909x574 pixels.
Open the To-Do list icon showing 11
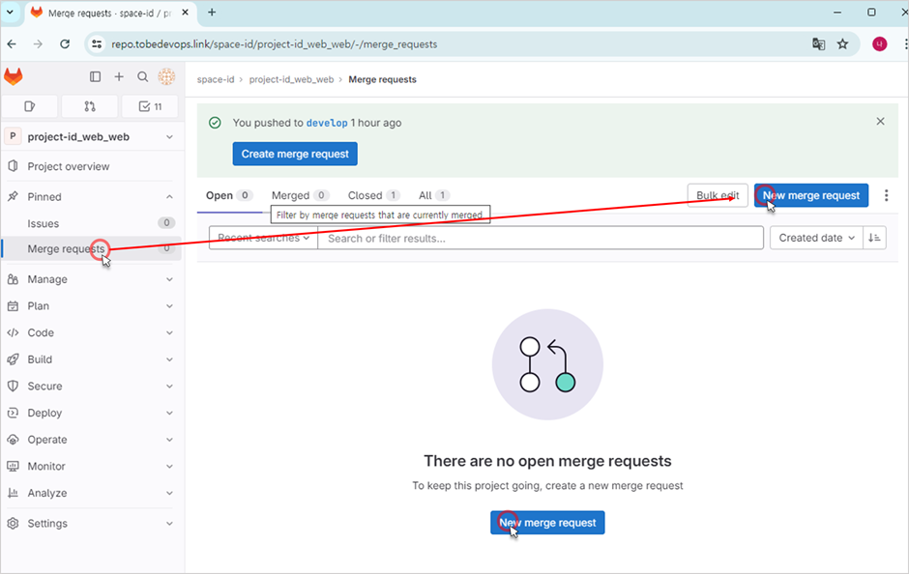click(x=150, y=106)
